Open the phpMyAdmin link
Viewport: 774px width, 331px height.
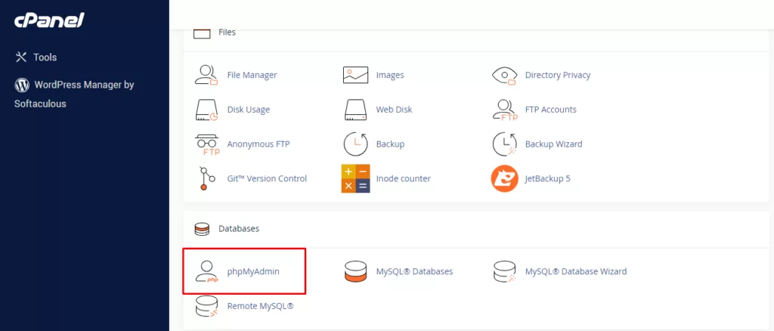(253, 271)
